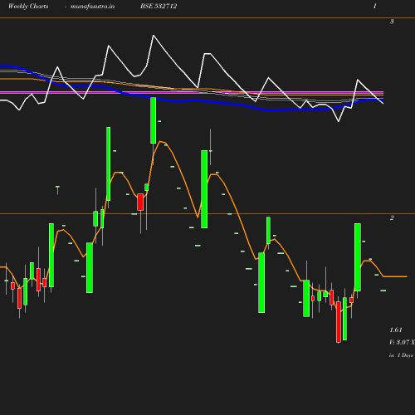
Task: Click the "Weekly Charts" title text
Action: (28, 6)
